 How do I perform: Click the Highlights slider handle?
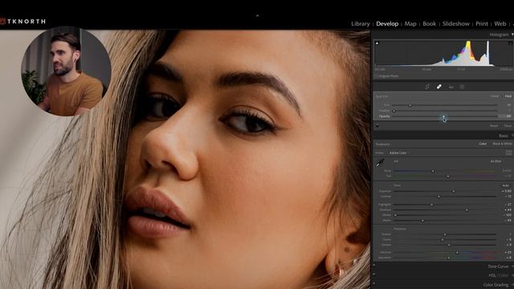point(432,205)
